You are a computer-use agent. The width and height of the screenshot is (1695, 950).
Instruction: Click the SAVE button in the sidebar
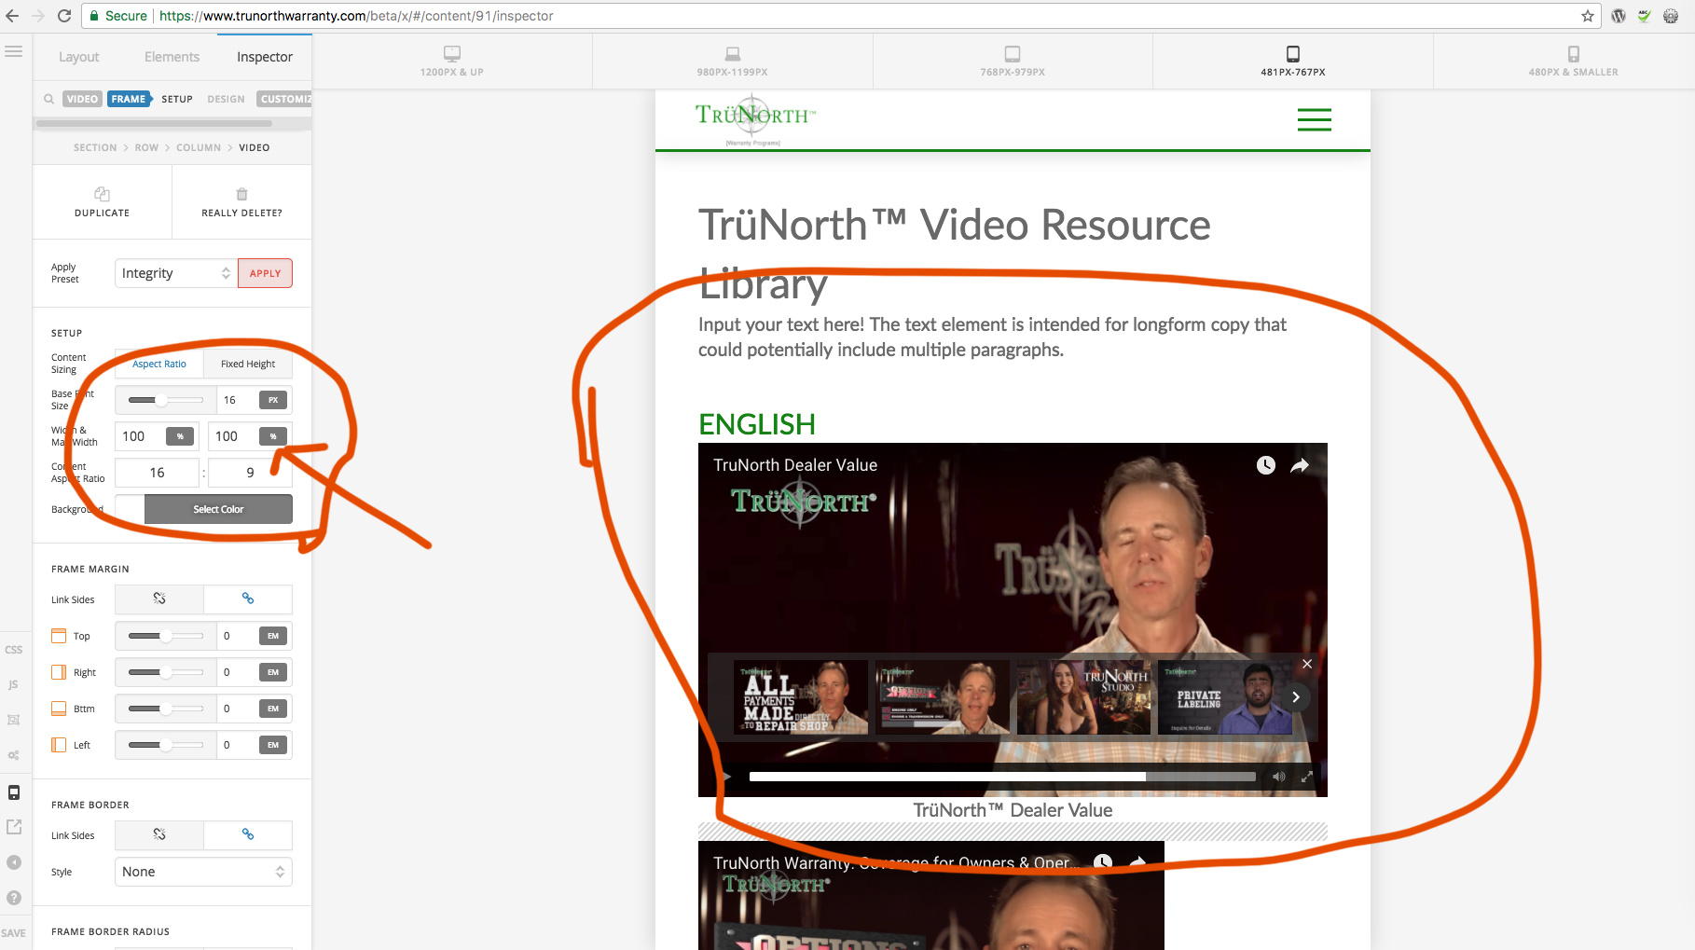(13, 933)
